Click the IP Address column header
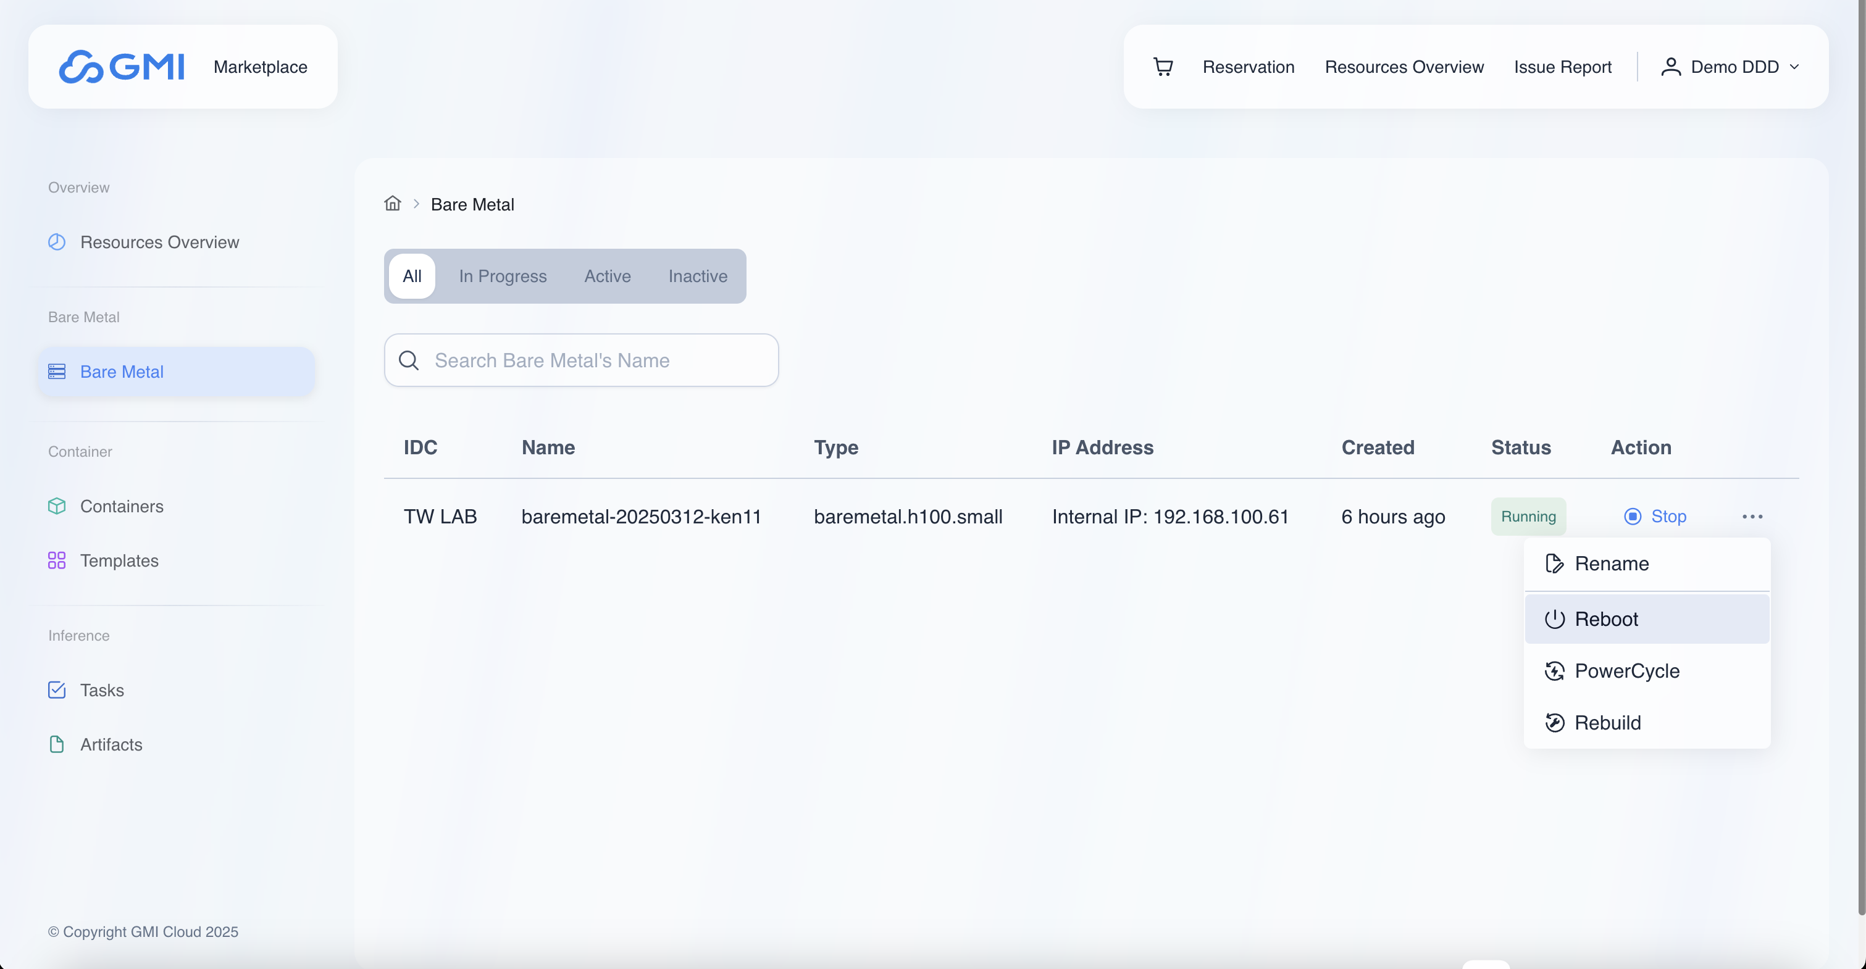 click(x=1102, y=447)
